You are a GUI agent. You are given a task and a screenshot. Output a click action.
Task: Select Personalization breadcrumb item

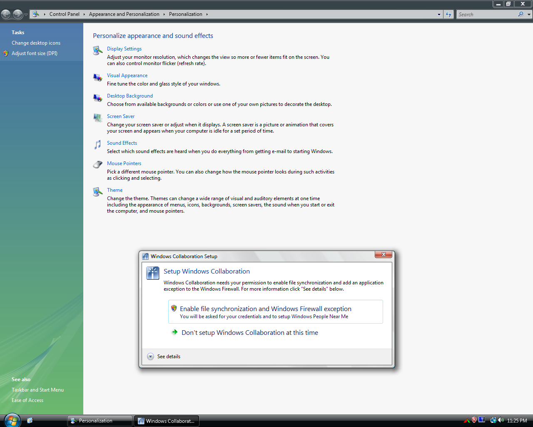[186, 14]
